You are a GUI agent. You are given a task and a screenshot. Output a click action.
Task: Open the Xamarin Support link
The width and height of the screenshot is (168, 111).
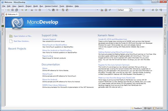point(49,39)
